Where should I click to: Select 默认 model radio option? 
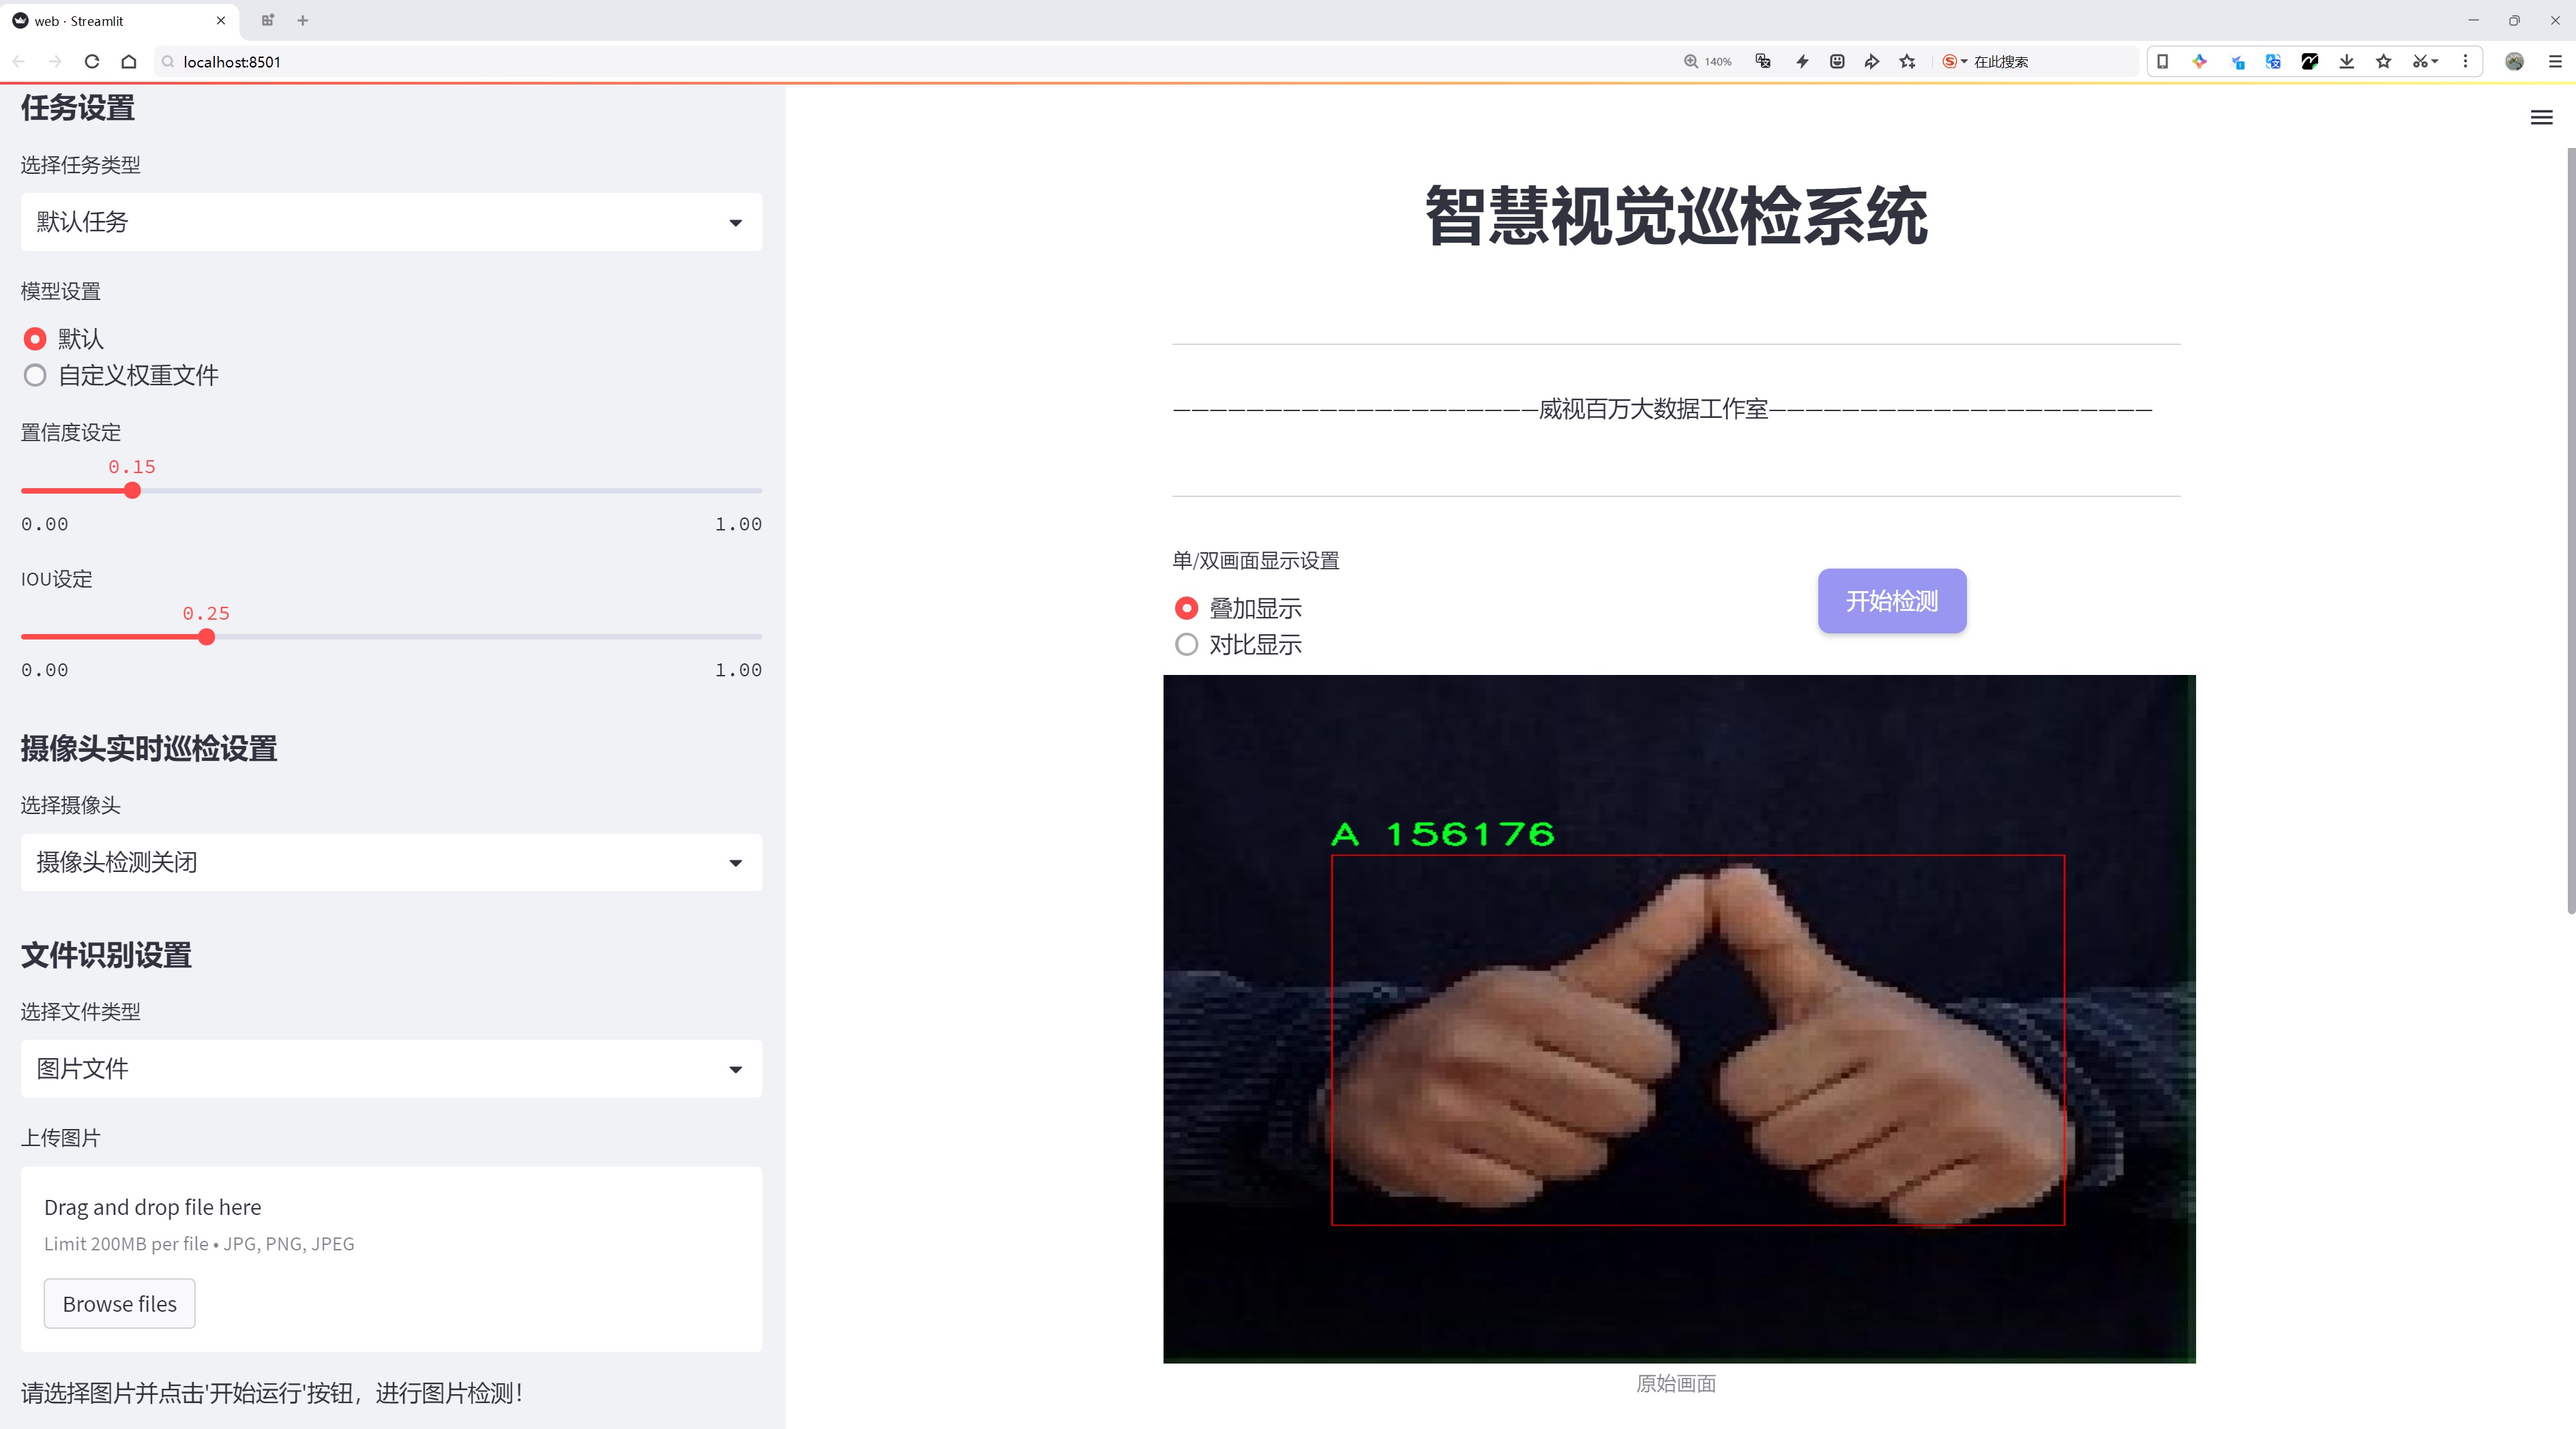[x=63, y=339]
